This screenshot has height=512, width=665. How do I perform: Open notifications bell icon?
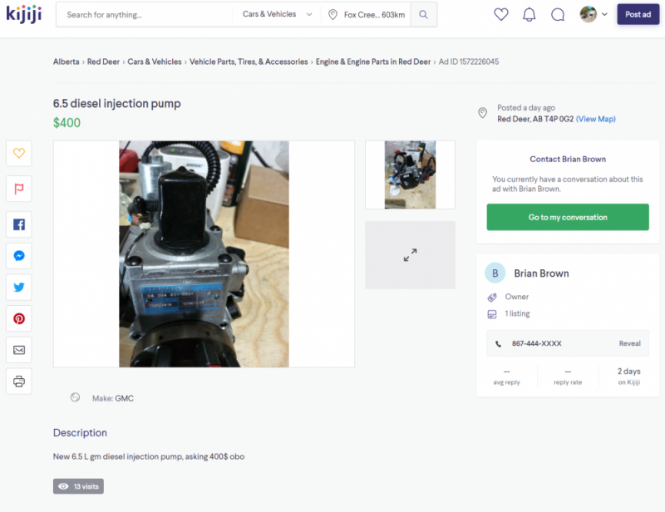pos(529,14)
